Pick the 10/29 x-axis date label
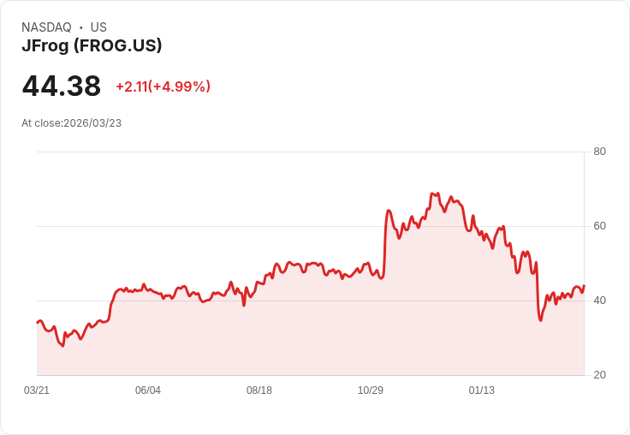This screenshot has height=435, width=630. (371, 390)
